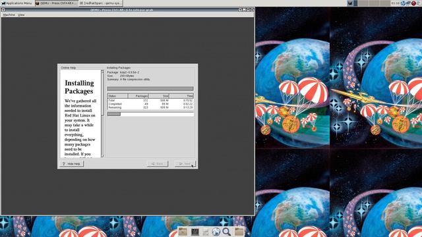Click the network tray icon
This screenshot has width=422, height=237.
[408, 3]
